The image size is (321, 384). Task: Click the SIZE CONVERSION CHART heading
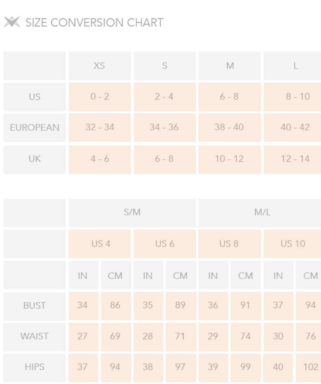coord(94,23)
